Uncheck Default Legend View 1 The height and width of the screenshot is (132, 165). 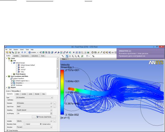coord(12,81)
